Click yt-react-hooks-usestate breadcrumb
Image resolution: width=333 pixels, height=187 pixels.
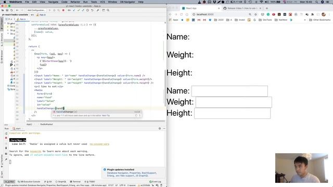[15, 15]
